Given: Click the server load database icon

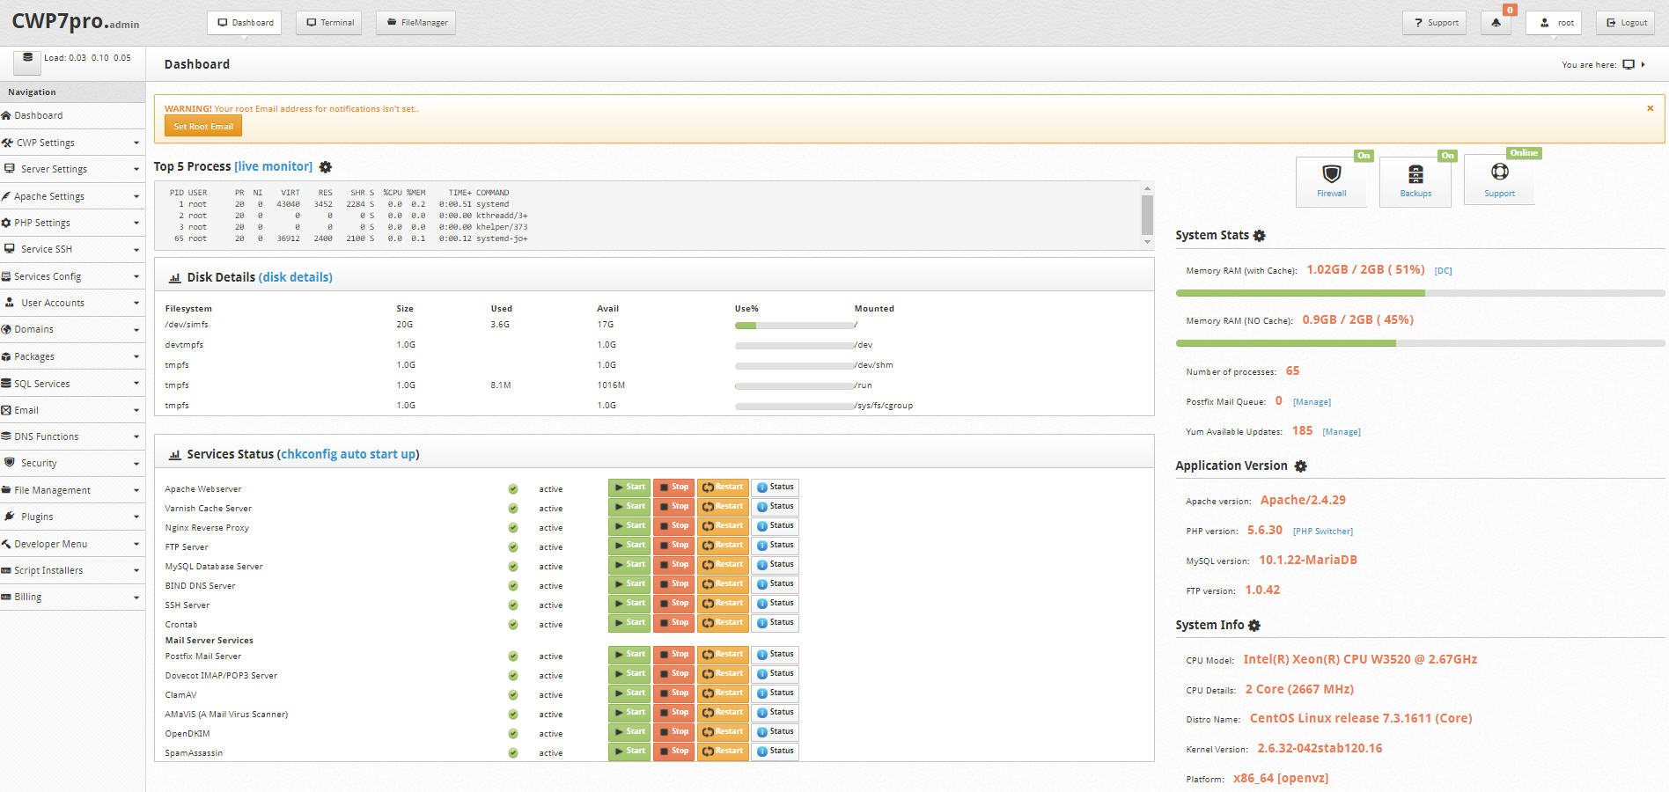Looking at the screenshot, I should tap(27, 59).
